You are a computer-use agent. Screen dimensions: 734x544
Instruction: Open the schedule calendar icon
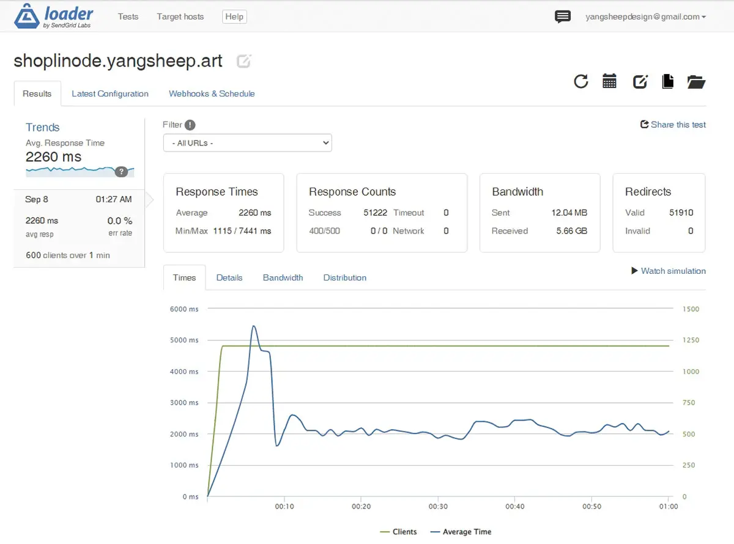(609, 81)
